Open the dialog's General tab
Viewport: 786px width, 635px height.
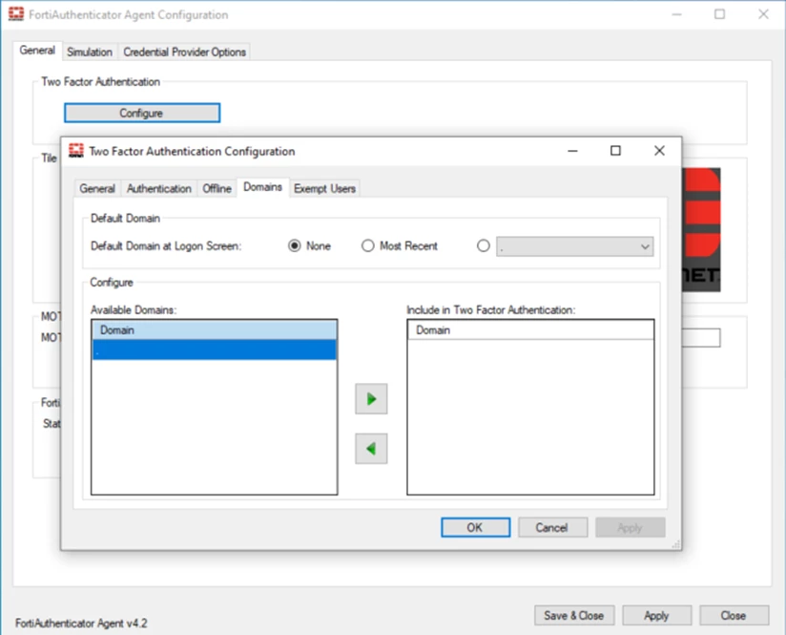97,189
